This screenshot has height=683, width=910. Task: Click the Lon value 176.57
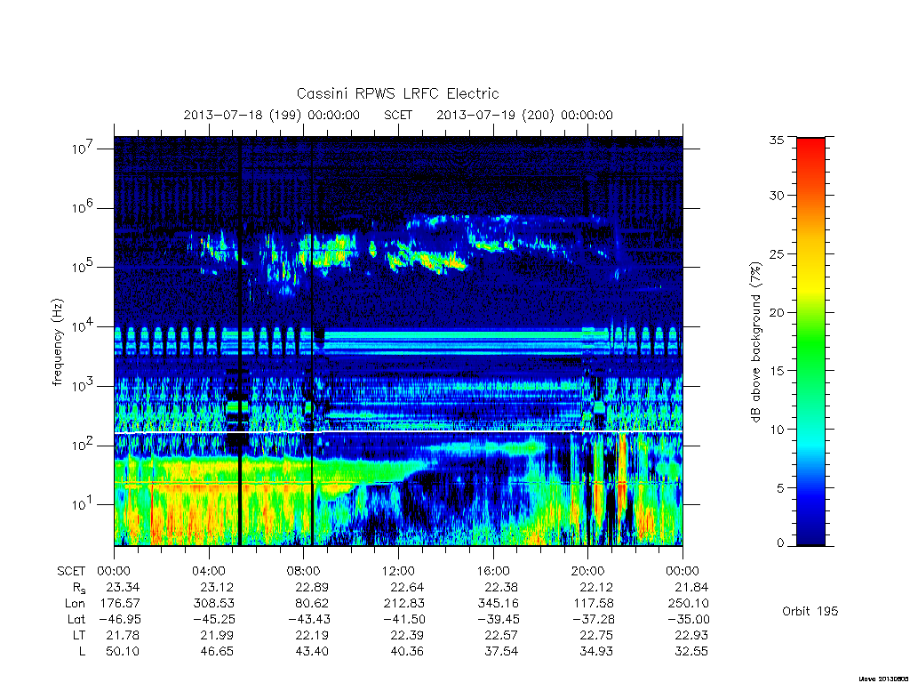[120, 603]
